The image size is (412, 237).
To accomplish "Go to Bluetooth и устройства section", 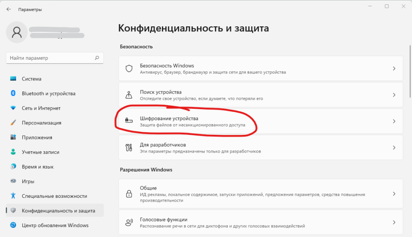I will tap(55, 94).
